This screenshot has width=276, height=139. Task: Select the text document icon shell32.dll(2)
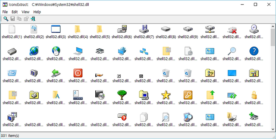[x=34, y=29]
